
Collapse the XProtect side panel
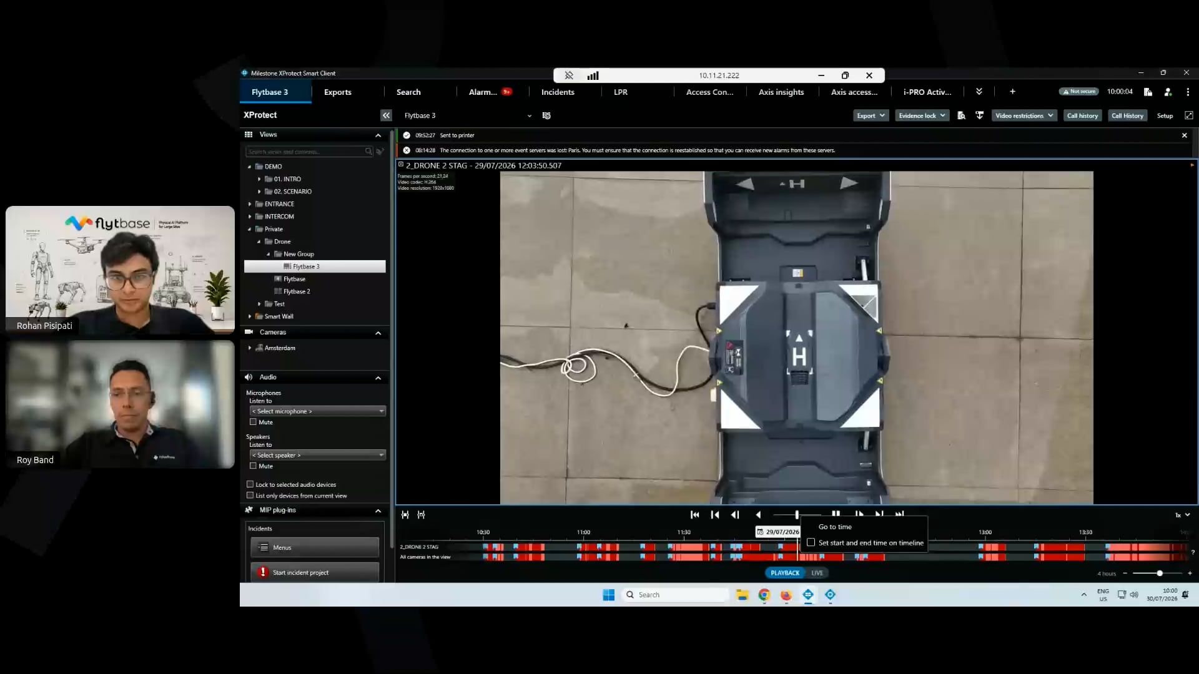click(x=386, y=115)
